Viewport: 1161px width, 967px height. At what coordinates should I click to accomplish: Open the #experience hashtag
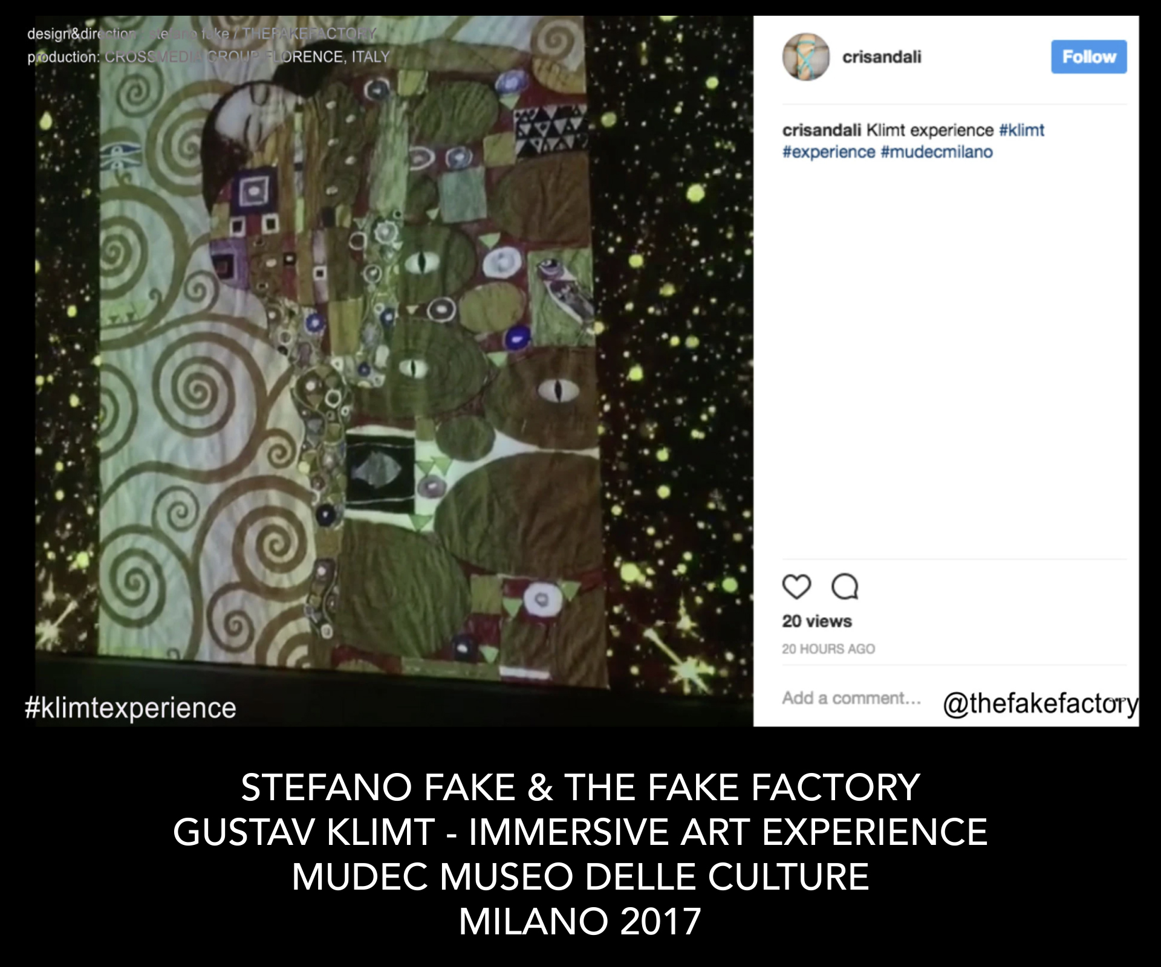pyautogui.click(x=829, y=152)
